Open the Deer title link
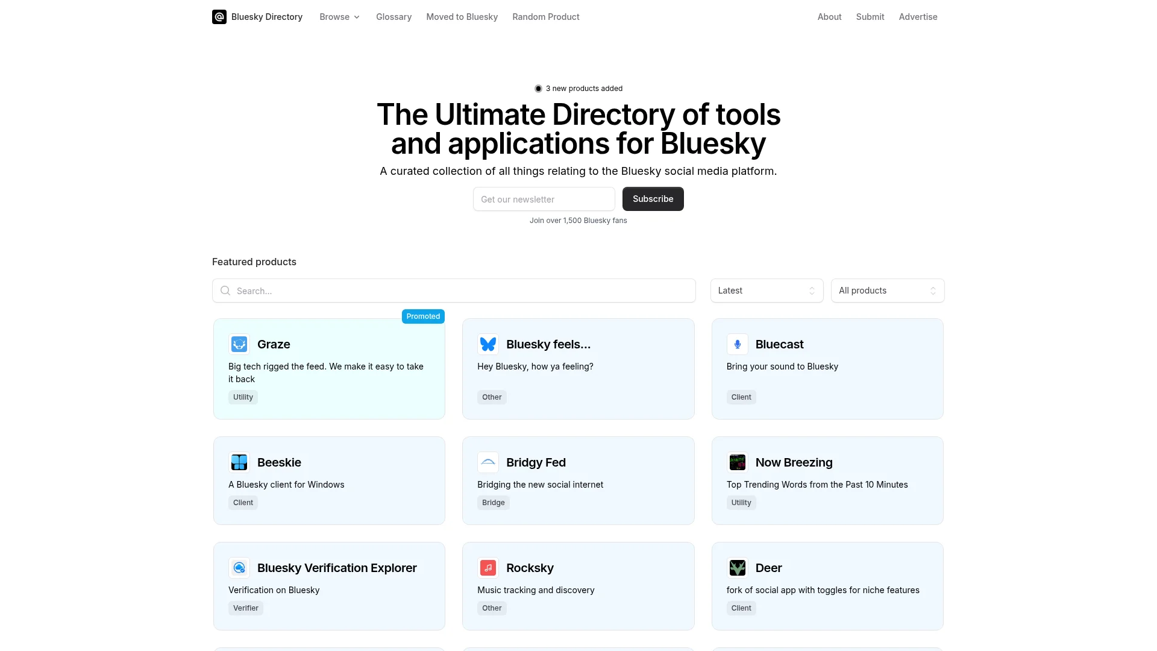The height and width of the screenshot is (651, 1157). click(768, 568)
